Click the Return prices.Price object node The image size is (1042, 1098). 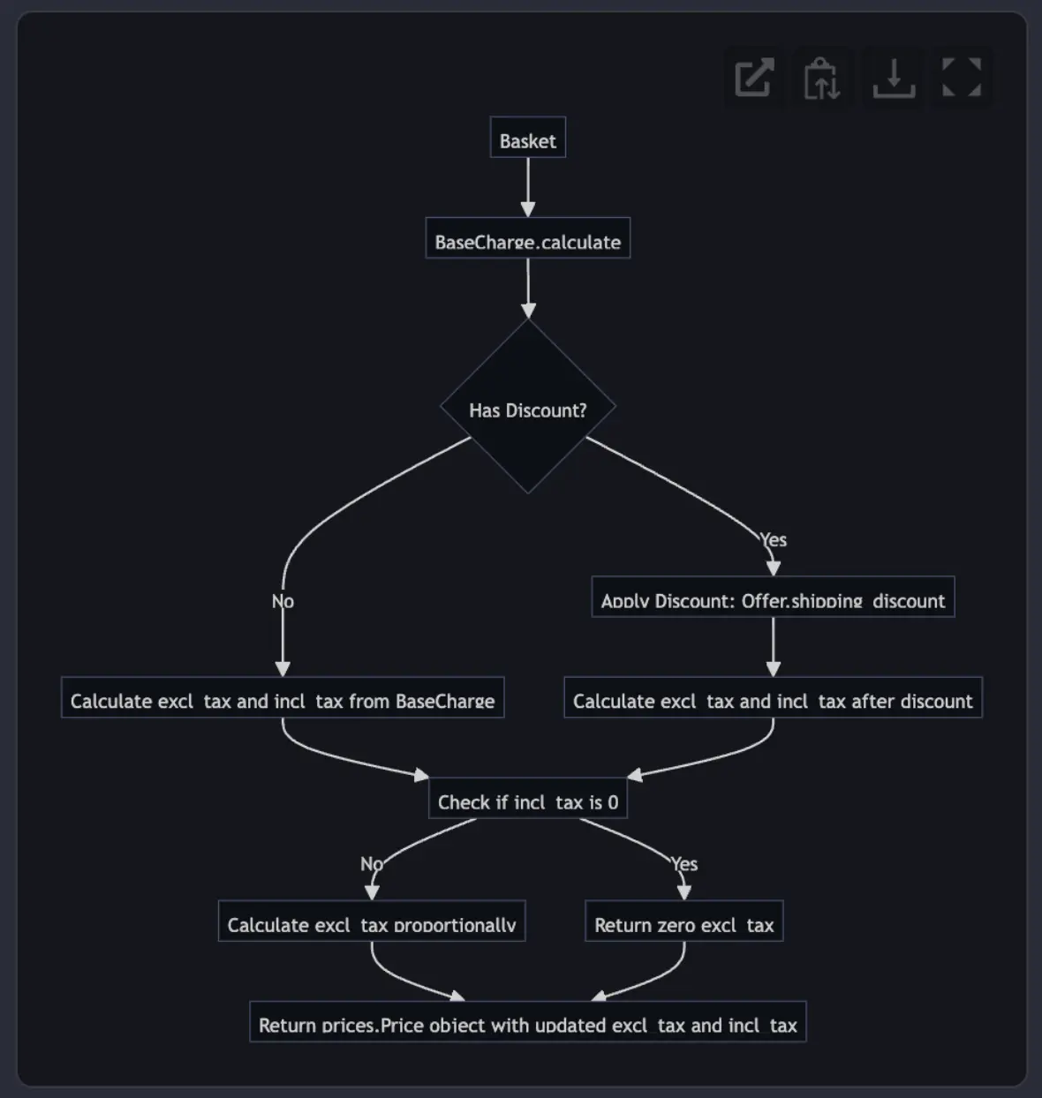[x=528, y=1022]
